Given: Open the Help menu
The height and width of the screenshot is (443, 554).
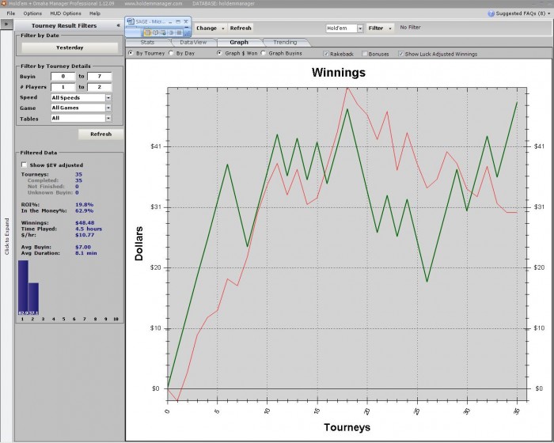Looking at the screenshot, I should [95, 13].
